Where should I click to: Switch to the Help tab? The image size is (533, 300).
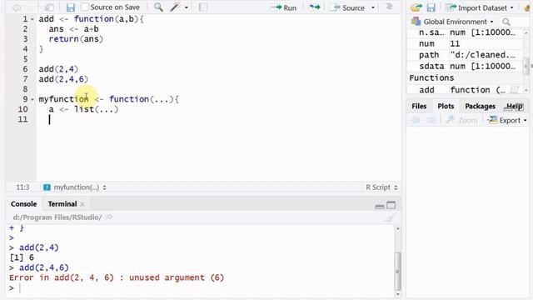pyautogui.click(x=515, y=107)
